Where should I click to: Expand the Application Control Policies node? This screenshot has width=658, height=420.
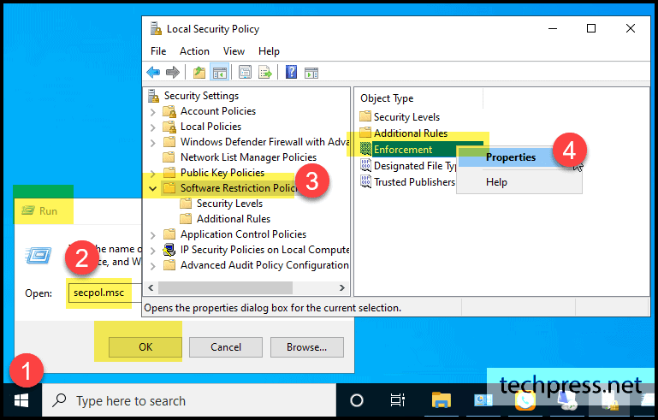tap(153, 235)
